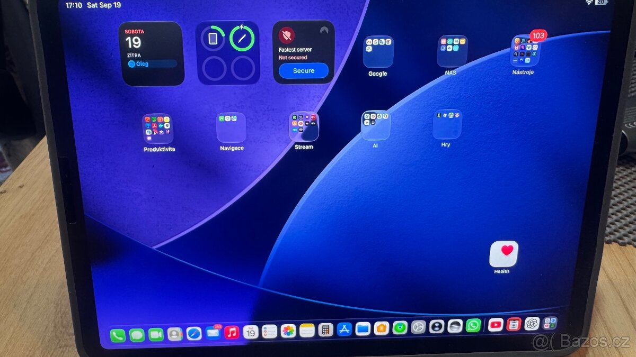
Task: Open the Wi-Fi status icon in status bar
Action: coord(589,3)
